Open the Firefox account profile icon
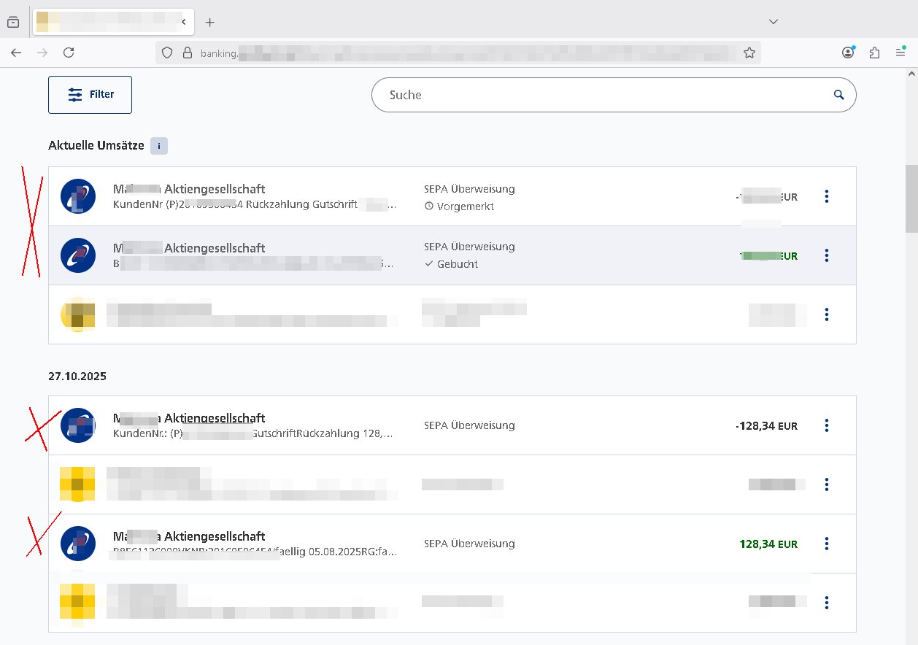918x645 pixels. [x=848, y=53]
